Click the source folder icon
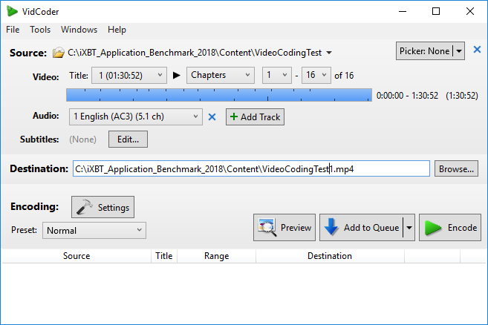This screenshot has height=325, width=488. [59, 53]
